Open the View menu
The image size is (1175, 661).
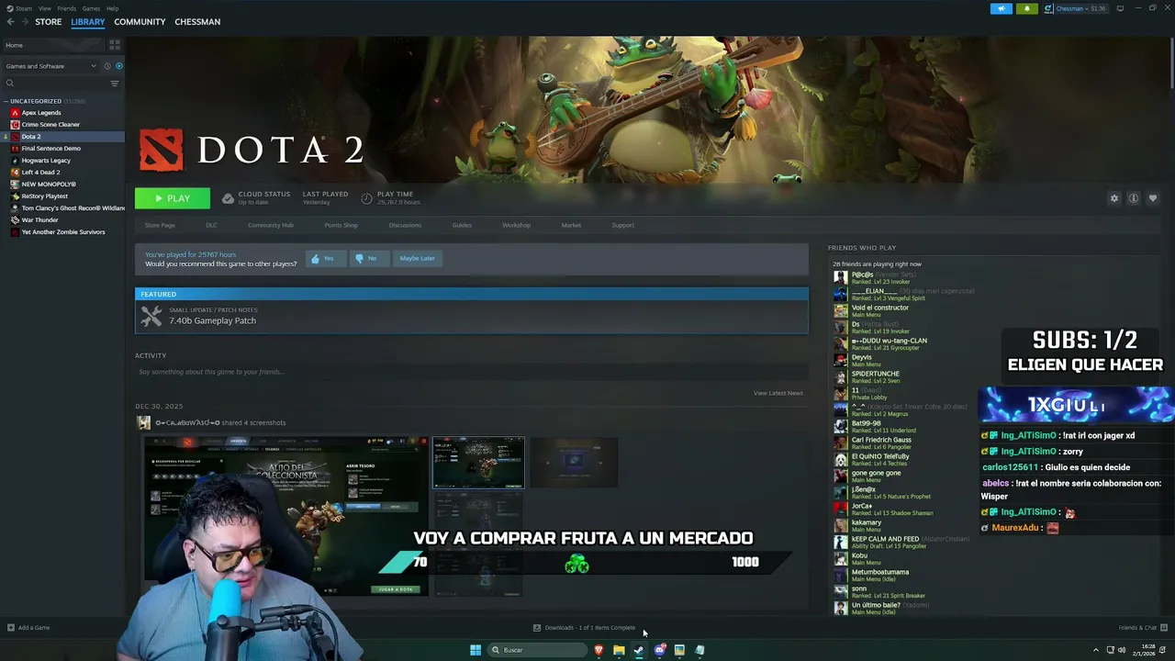pyautogui.click(x=44, y=8)
